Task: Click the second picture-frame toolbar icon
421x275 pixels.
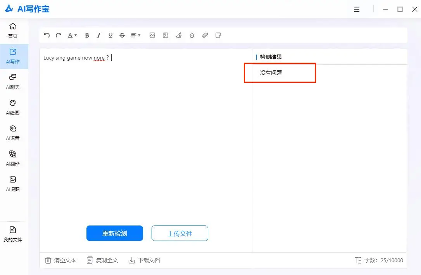Action: click(166, 35)
